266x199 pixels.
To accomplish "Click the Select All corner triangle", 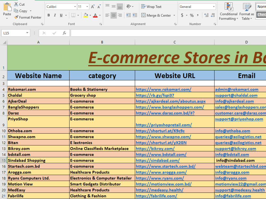I will pos(4,42).
